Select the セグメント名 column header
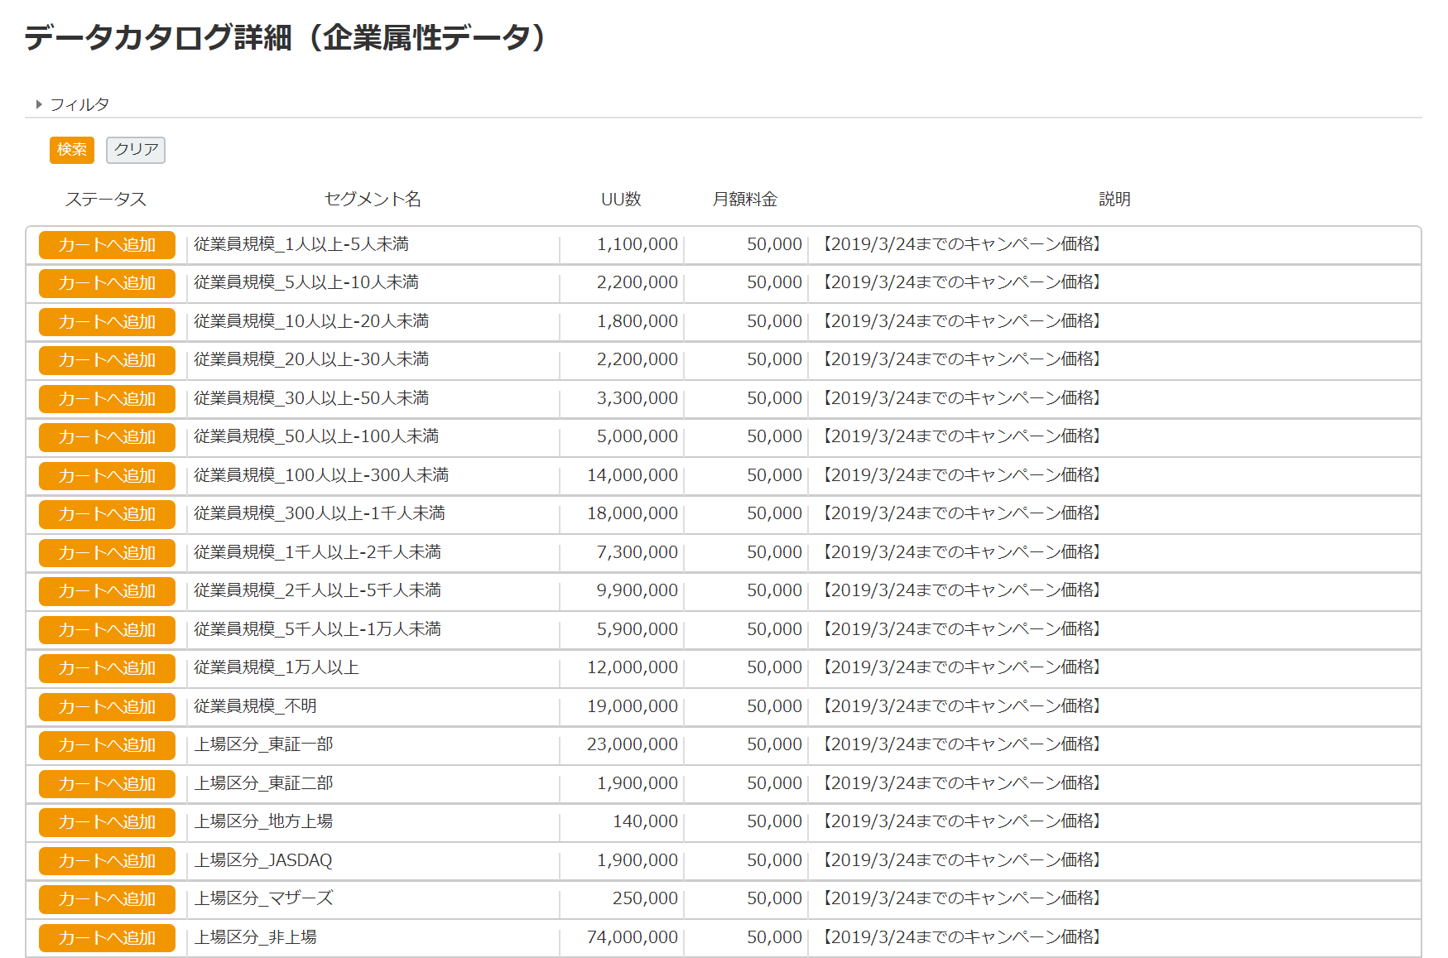 pyautogui.click(x=372, y=199)
